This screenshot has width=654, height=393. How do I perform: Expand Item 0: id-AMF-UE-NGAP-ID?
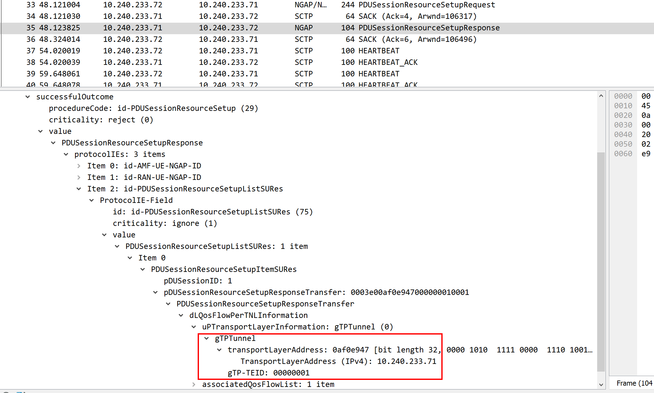tap(79, 166)
